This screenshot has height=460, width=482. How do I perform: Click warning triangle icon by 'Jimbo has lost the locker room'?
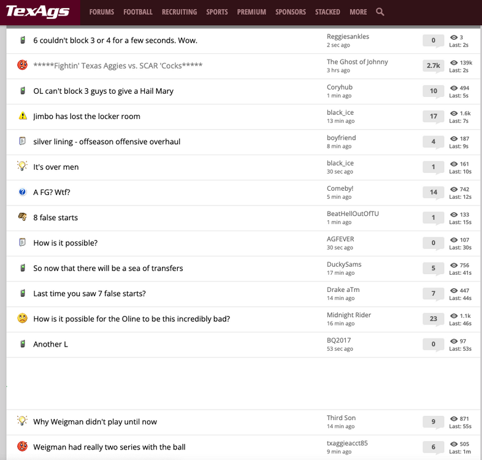[x=23, y=116]
